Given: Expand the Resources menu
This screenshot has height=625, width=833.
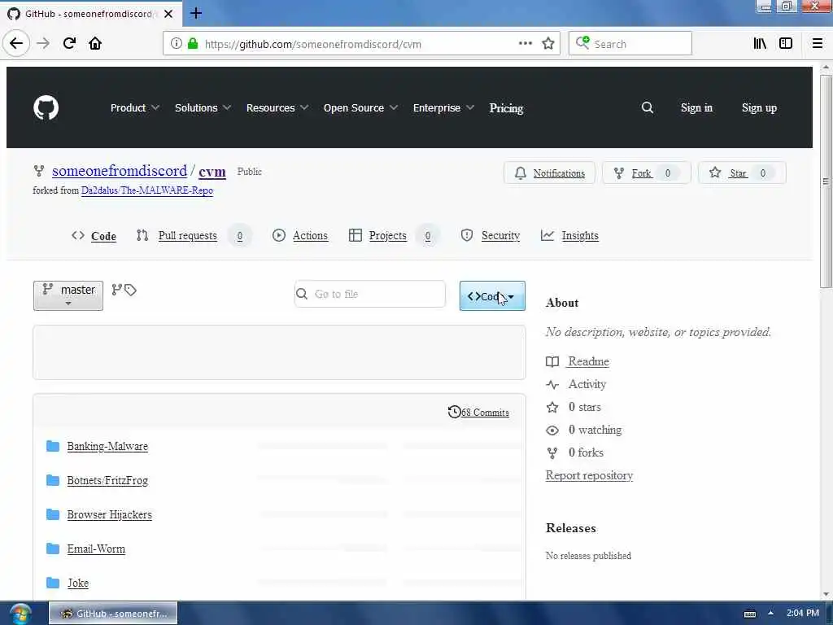Looking at the screenshot, I should [x=277, y=108].
